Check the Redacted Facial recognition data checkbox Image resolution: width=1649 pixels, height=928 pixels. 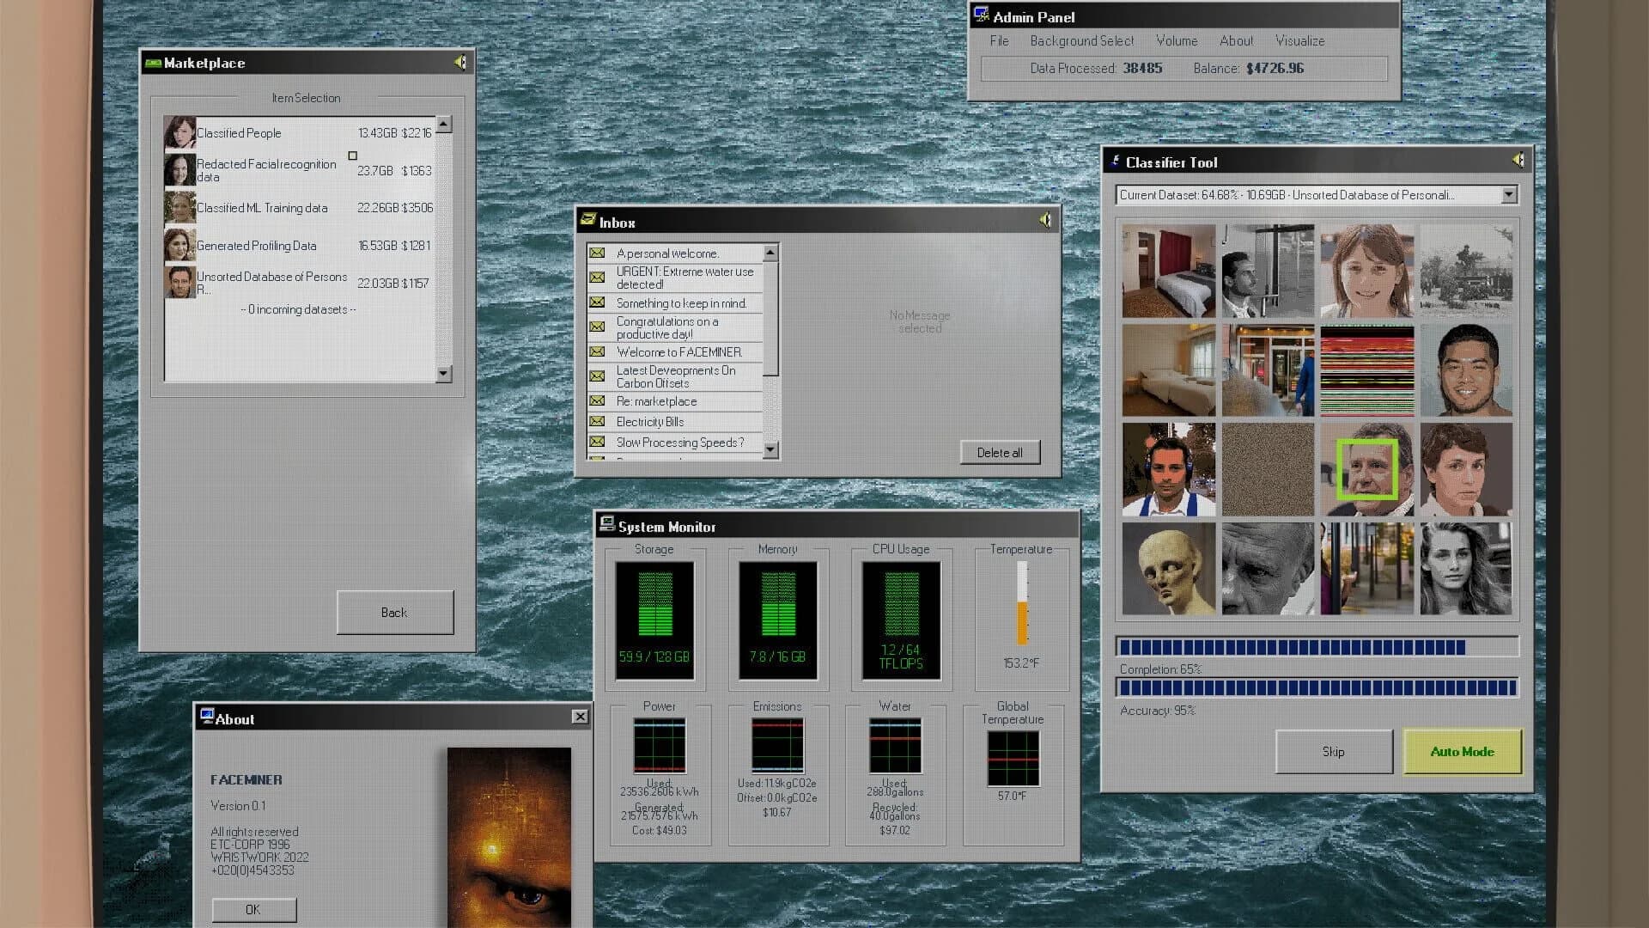point(353,156)
